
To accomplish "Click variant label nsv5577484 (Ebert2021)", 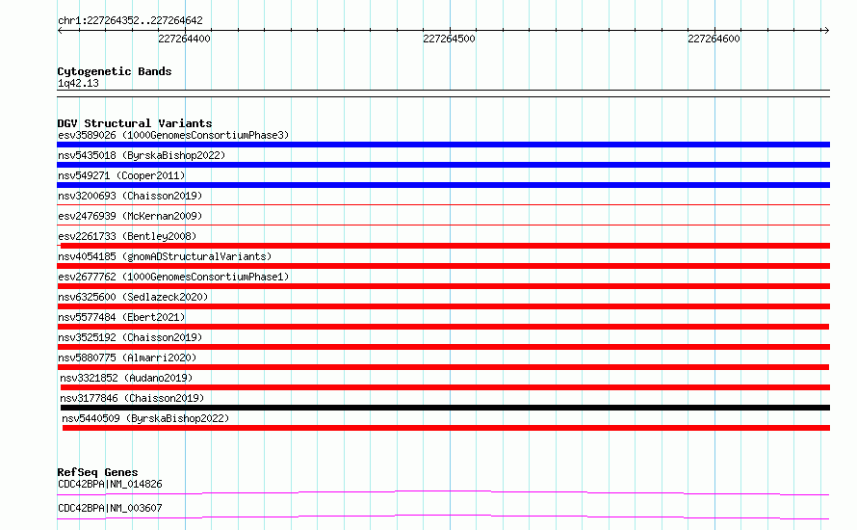I will pos(121,317).
